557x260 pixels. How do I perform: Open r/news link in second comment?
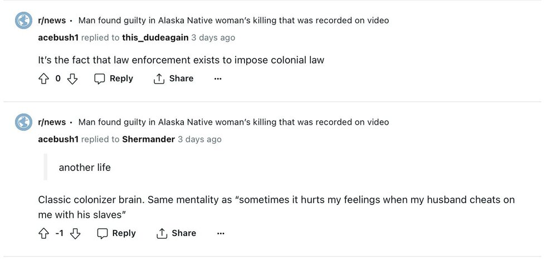[52, 122]
